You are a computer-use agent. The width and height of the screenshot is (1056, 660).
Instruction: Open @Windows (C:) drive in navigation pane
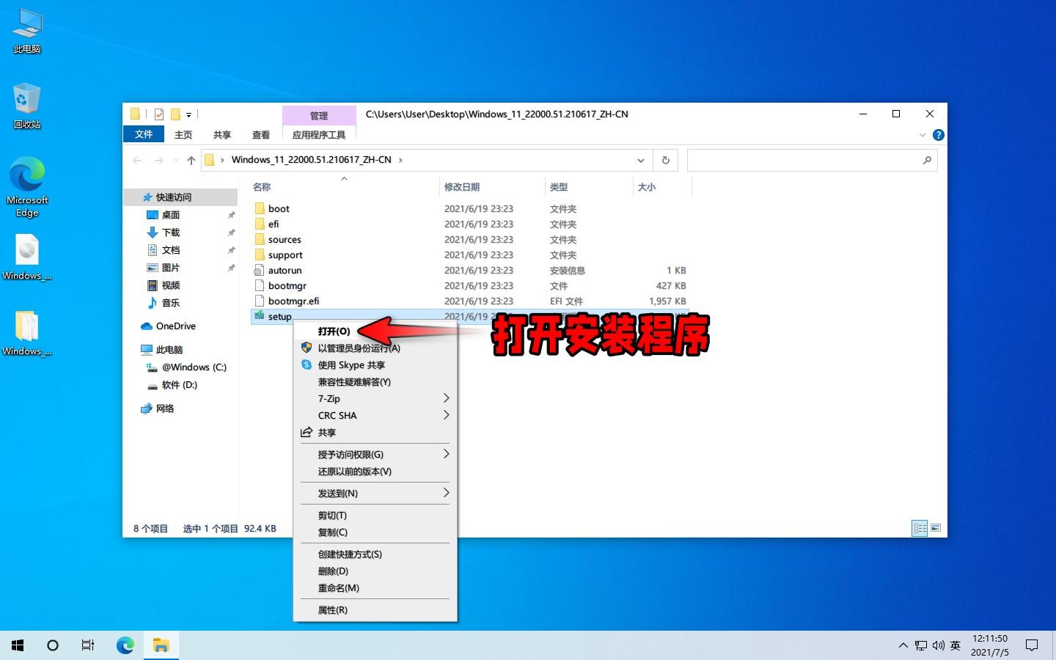[x=194, y=367]
